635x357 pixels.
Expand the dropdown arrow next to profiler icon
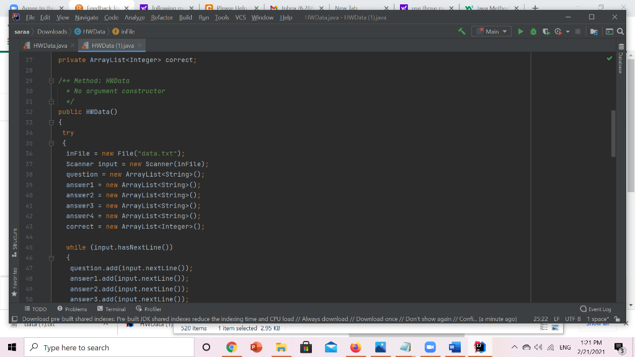pyautogui.click(x=568, y=32)
